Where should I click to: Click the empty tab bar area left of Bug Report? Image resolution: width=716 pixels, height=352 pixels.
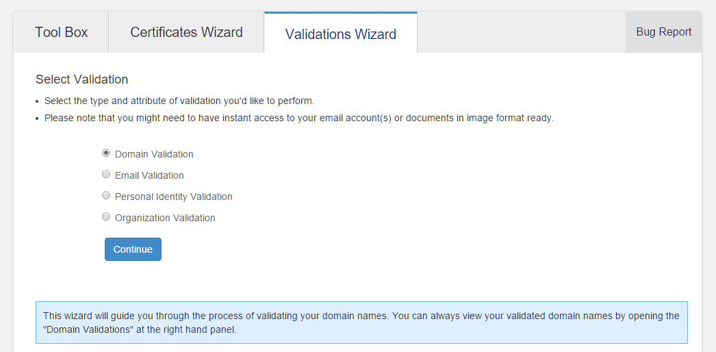(x=520, y=32)
